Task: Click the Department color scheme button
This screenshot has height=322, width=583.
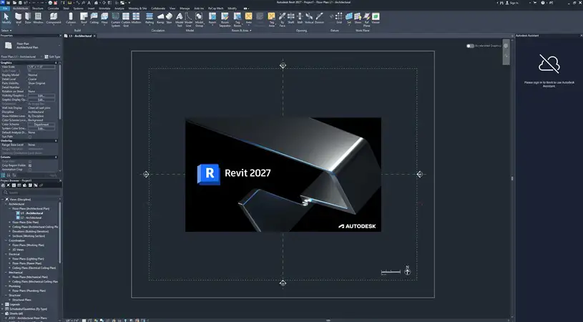Action: tap(41, 125)
